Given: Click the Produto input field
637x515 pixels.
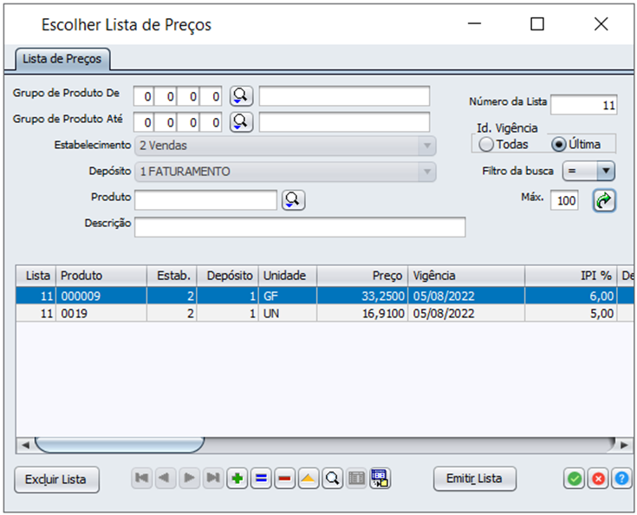Looking at the screenshot, I should 205,200.
